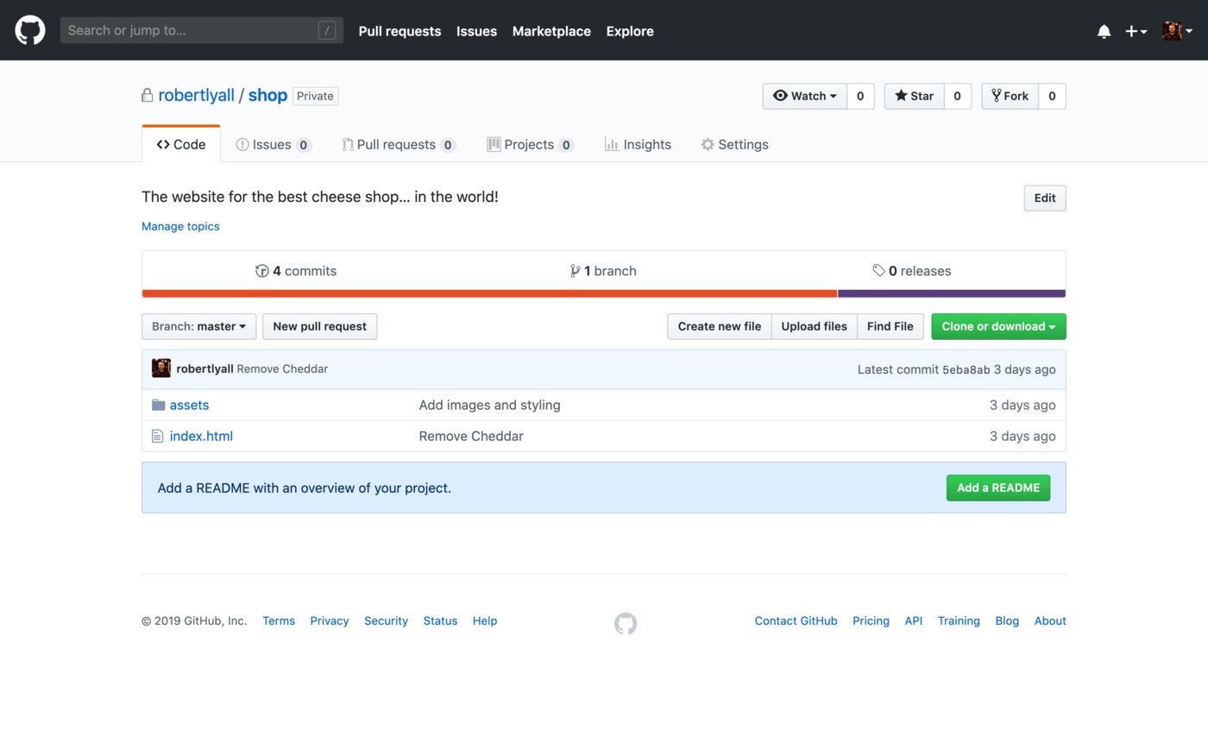The height and width of the screenshot is (755, 1208).
Task: Click the stargazers count next to Star
Action: [x=957, y=96]
